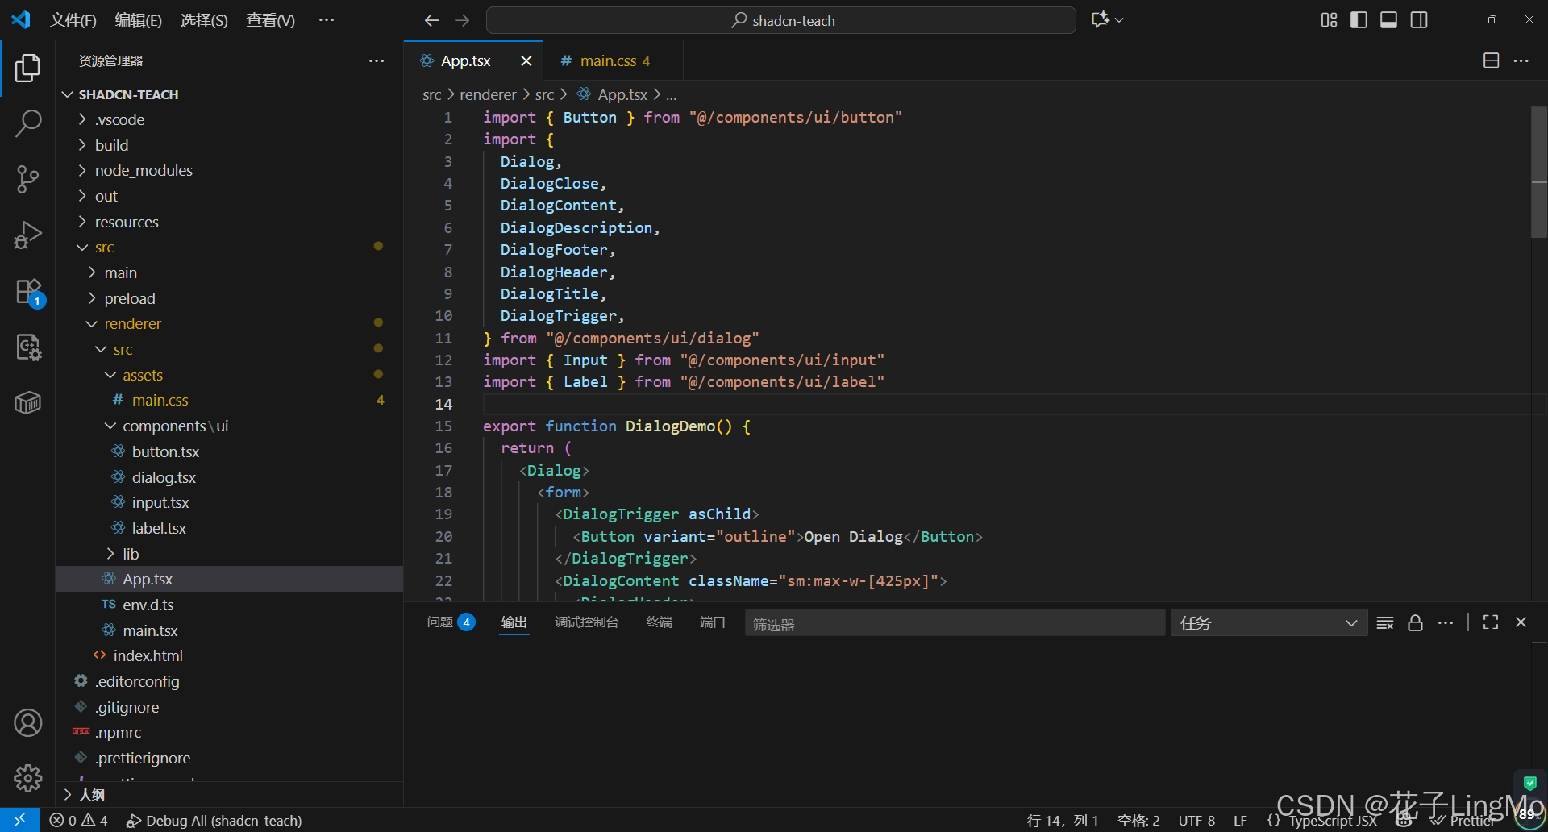This screenshot has width=1548, height=832.
Task: Expand the node_modules folder
Action: [230, 170]
